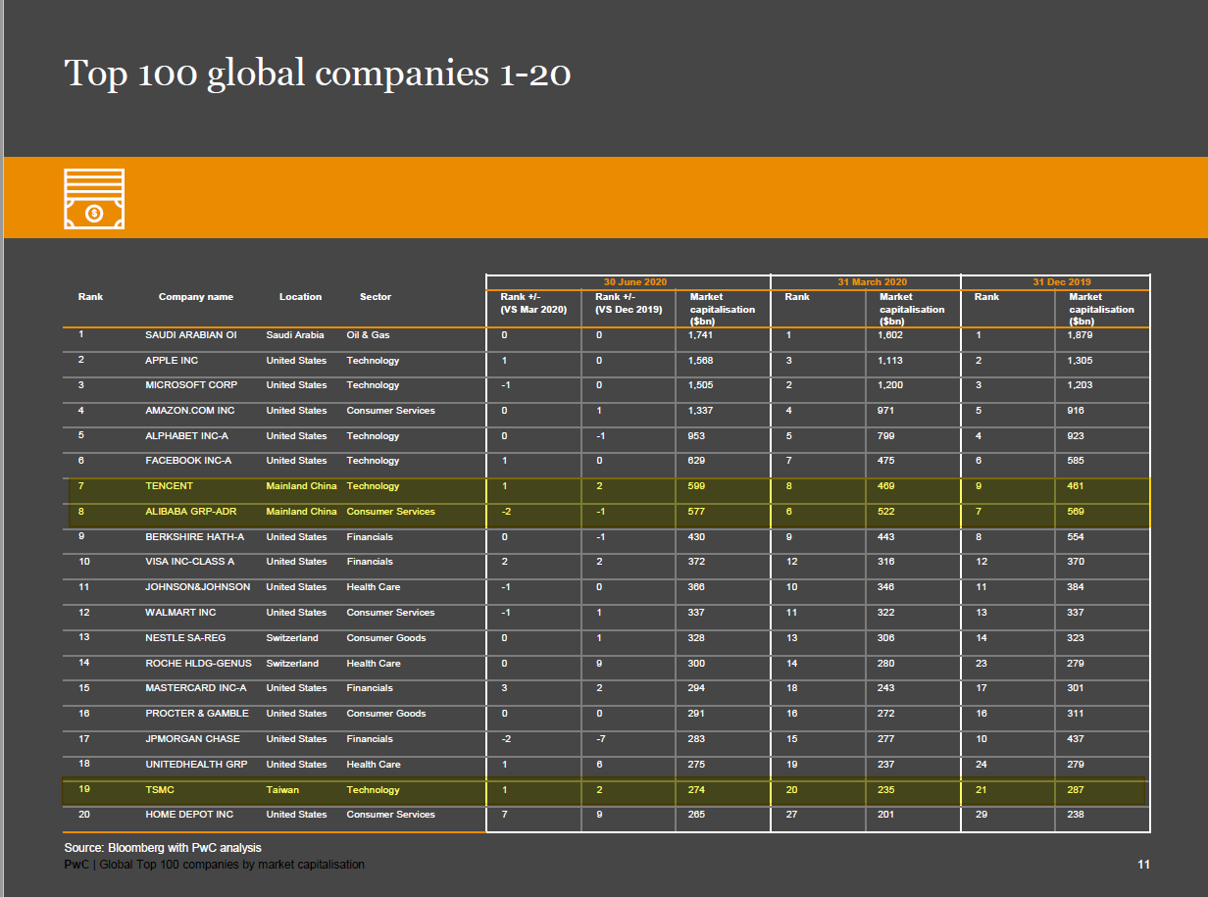
Task: Click 'Rank +/- (VS Mar 2020)' column header
Action: tap(534, 303)
